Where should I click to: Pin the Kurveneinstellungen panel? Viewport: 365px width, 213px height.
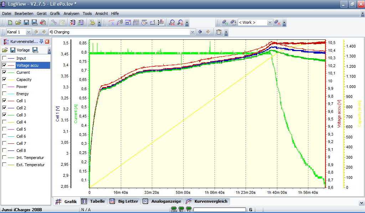pyautogui.click(x=41, y=42)
